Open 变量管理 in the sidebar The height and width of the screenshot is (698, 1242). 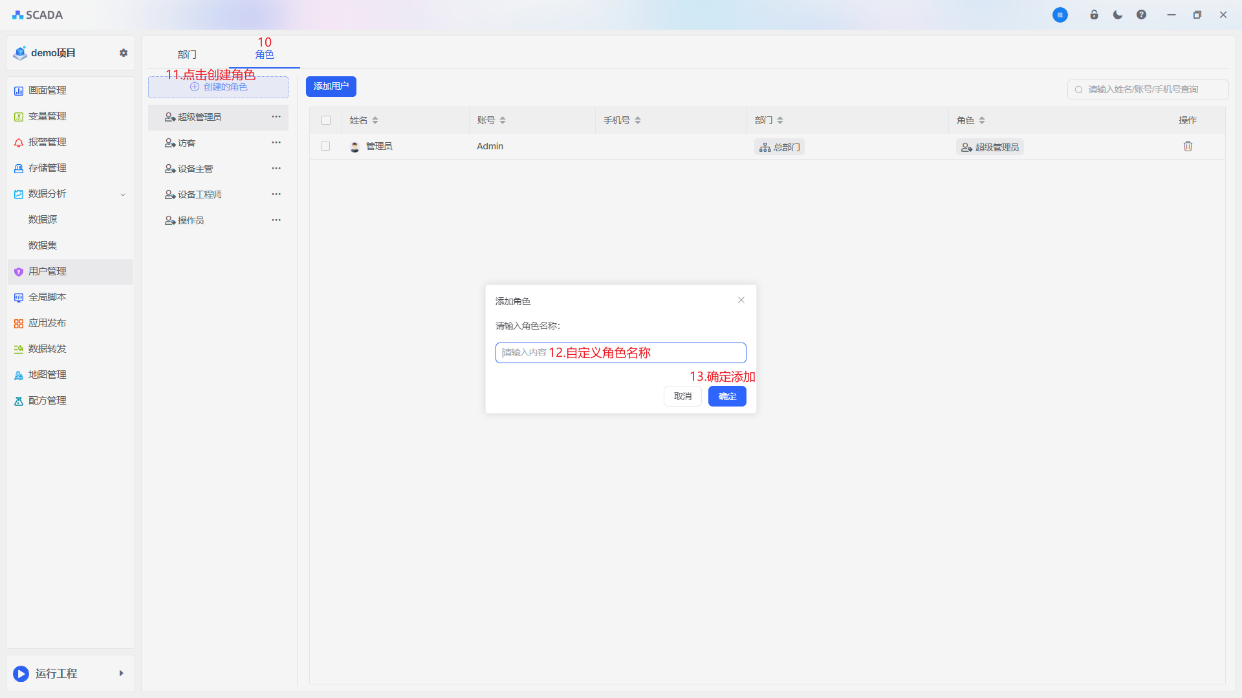[47, 116]
